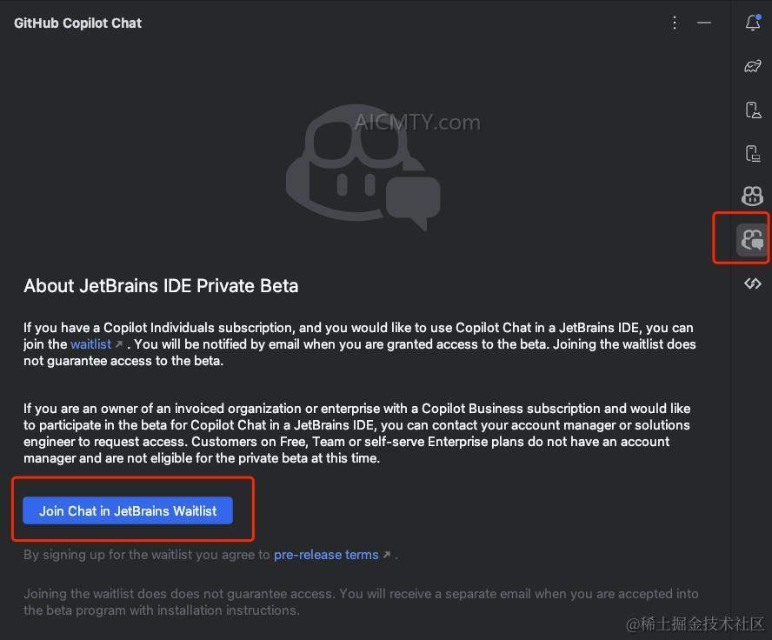Open the waitlist hyperlink
This screenshot has height=640, width=772.
[91, 343]
